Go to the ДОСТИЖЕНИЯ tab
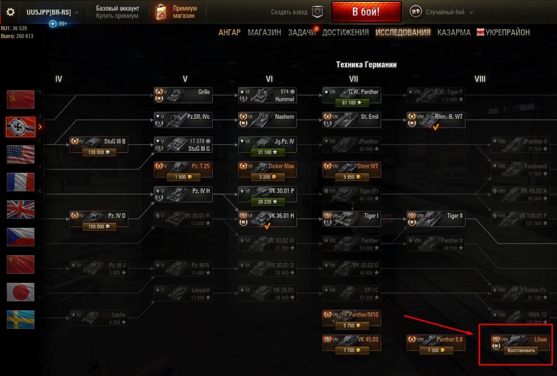Screen dimensions: 557x376 tap(345, 32)
